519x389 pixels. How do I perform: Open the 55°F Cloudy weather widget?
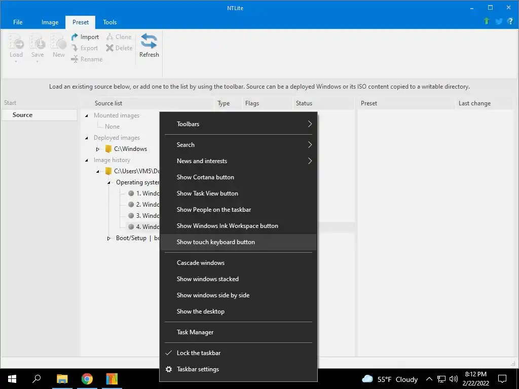[x=390, y=379]
